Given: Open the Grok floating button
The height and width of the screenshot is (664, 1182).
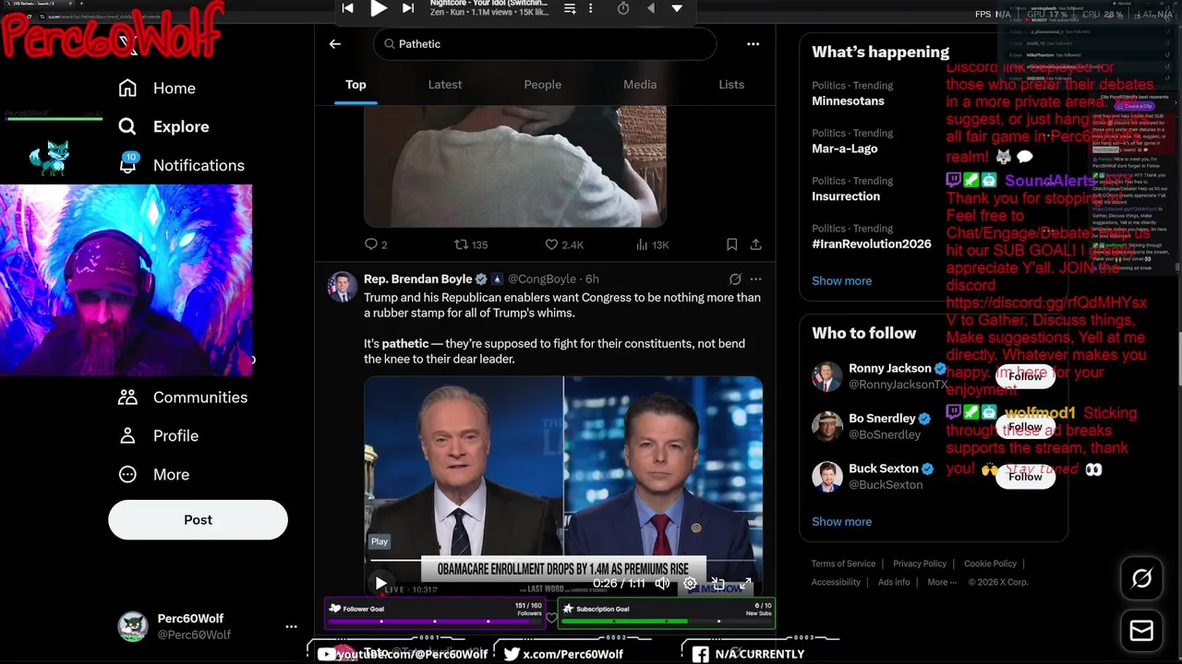Looking at the screenshot, I should click(1141, 579).
